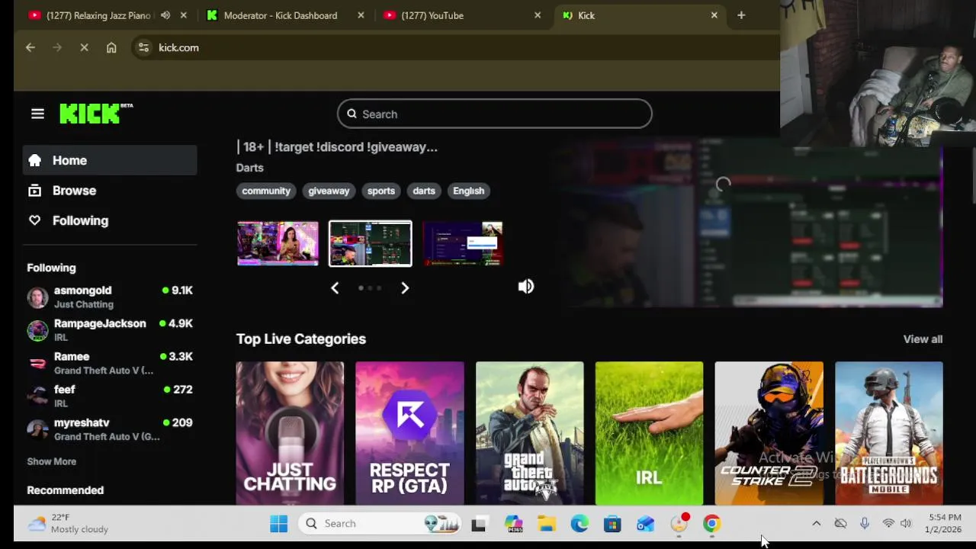
Task: Switch to the (1277) YouTube tab
Action: tap(432, 15)
